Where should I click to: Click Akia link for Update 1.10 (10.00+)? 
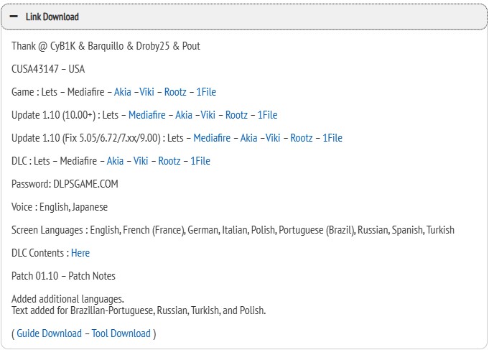(x=184, y=115)
